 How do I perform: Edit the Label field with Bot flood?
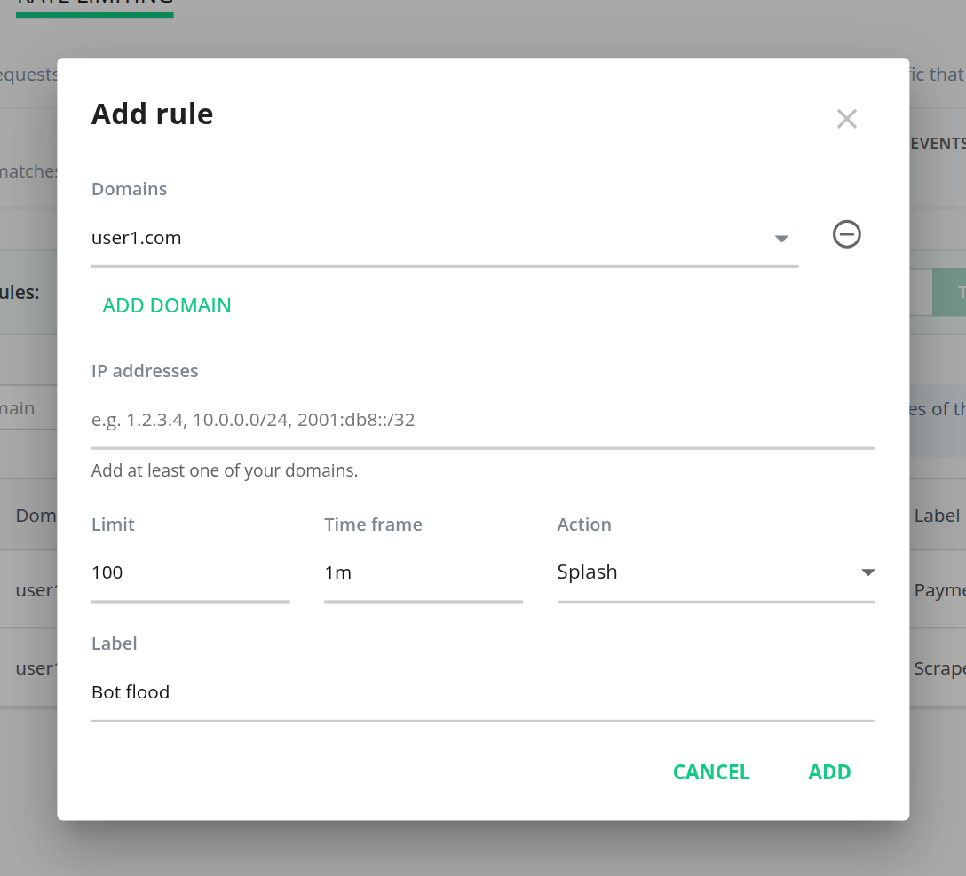point(483,692)
